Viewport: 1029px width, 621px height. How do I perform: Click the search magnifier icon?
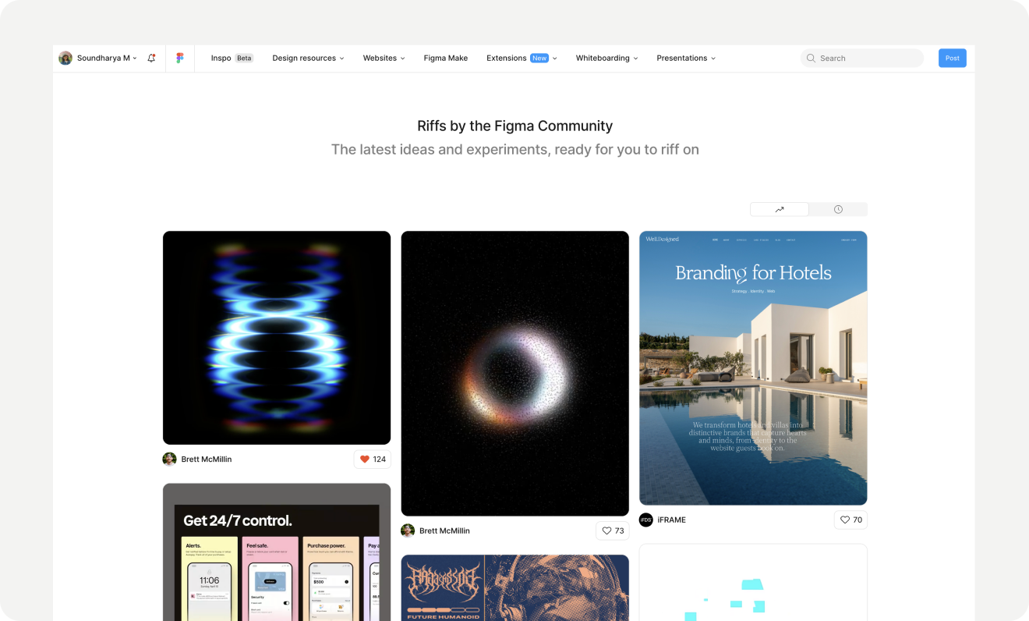811,58
